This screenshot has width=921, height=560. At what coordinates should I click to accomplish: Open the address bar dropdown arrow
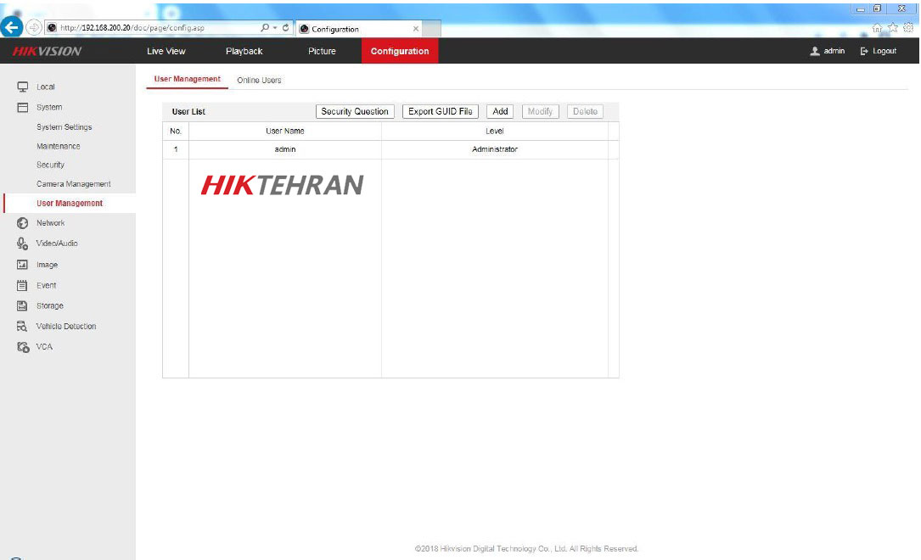click(274, 28)
